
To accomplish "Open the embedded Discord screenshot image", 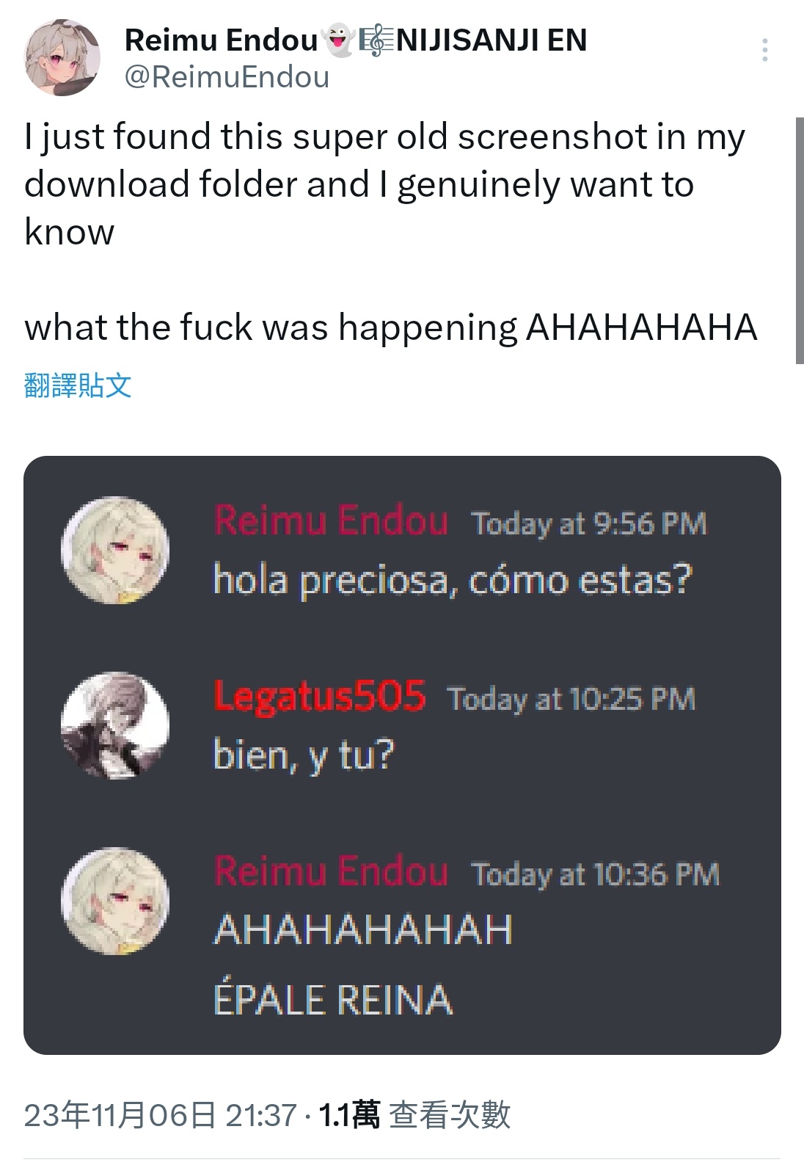I will pos(402,755).
